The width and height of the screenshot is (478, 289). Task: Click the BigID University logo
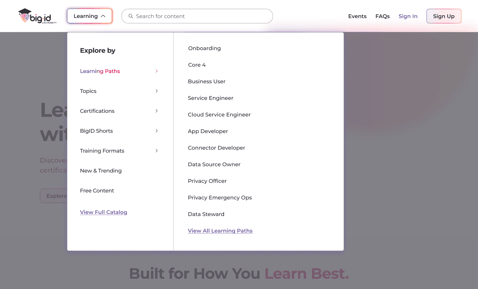tap(37, 16)
